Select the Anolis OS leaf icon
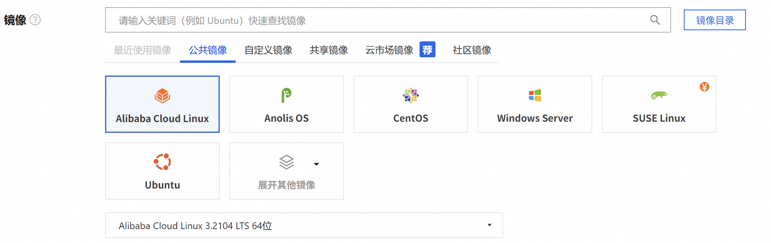The width and height of the screenshot is (771, 243). pyautogui.click(x=286, y=95)
